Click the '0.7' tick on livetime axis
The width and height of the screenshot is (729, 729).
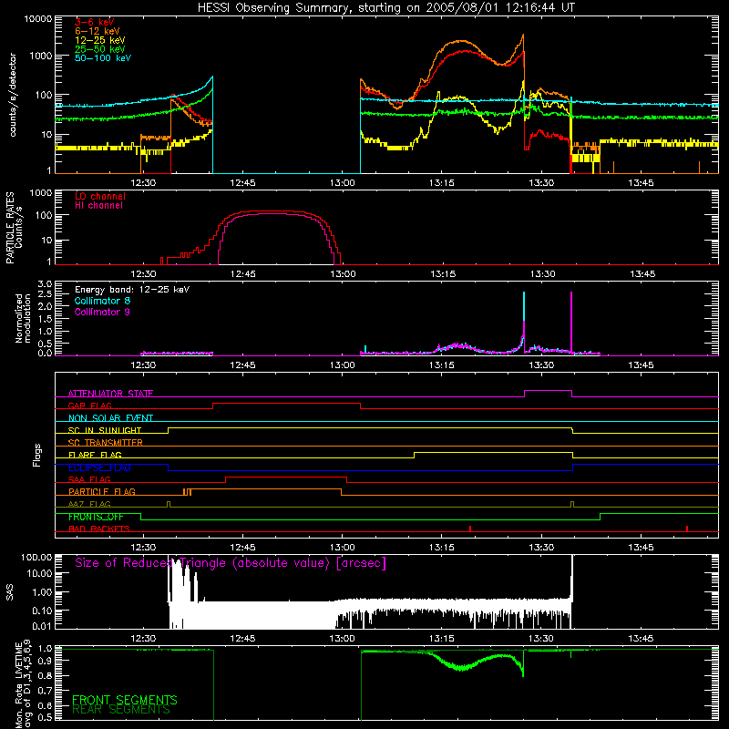[x=45, y=690]
